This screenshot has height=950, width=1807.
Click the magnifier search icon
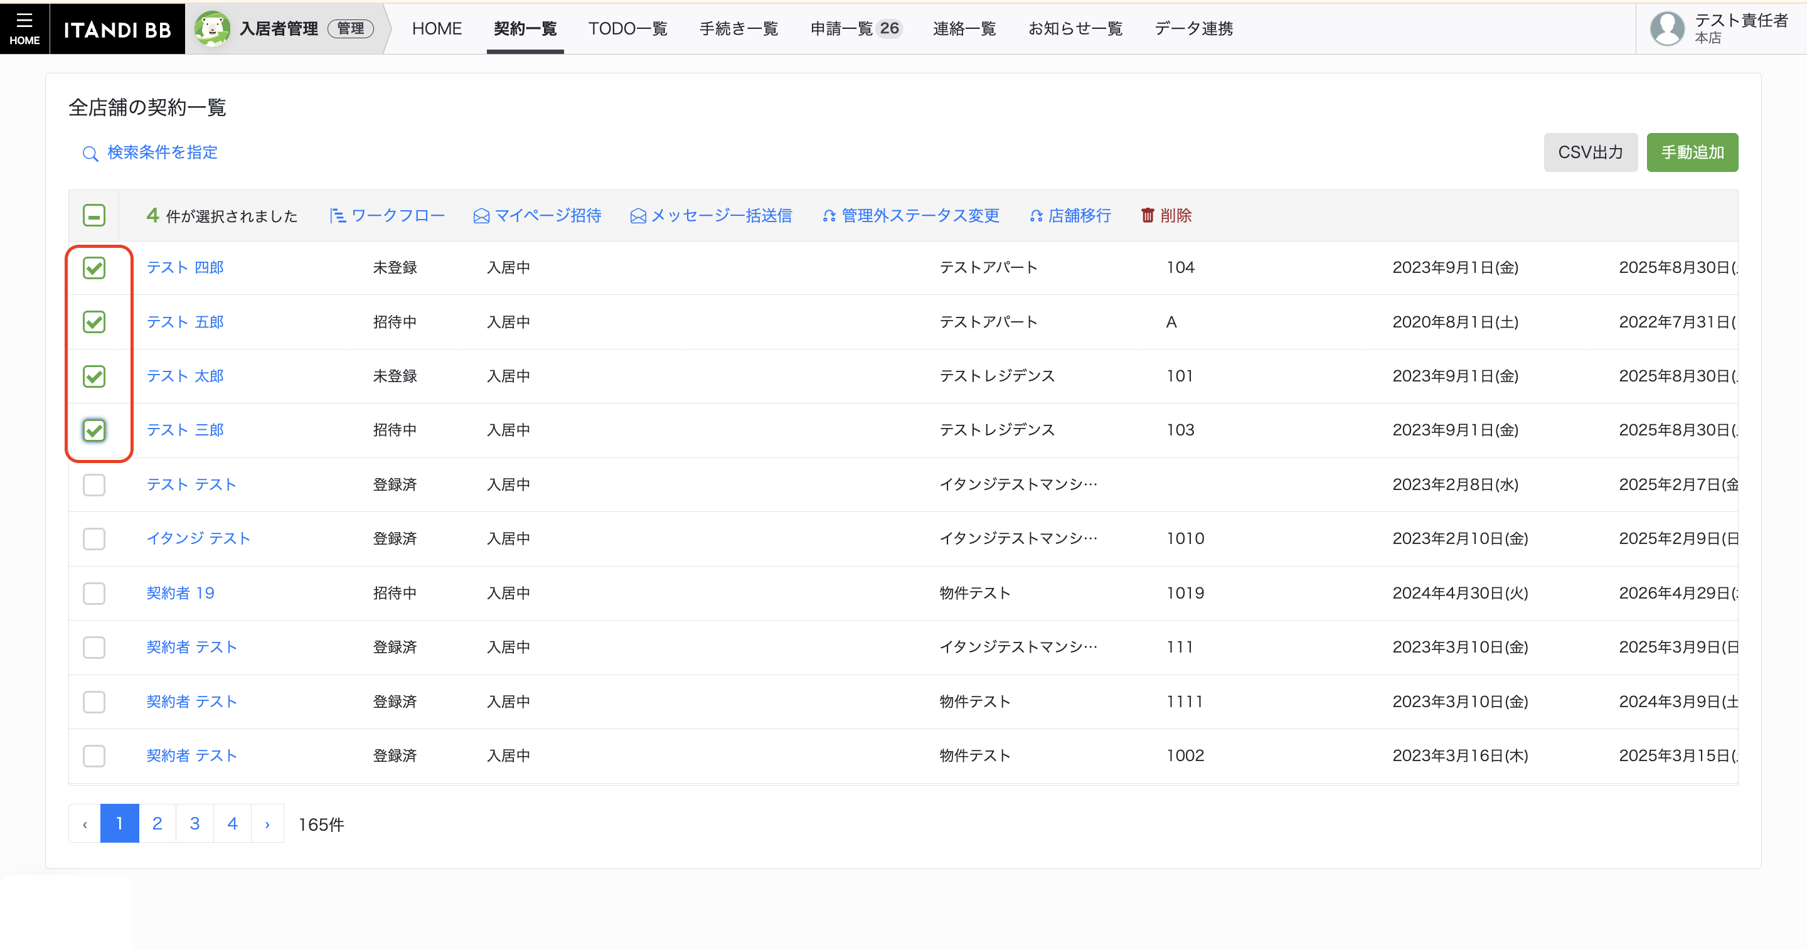point(90,153)
